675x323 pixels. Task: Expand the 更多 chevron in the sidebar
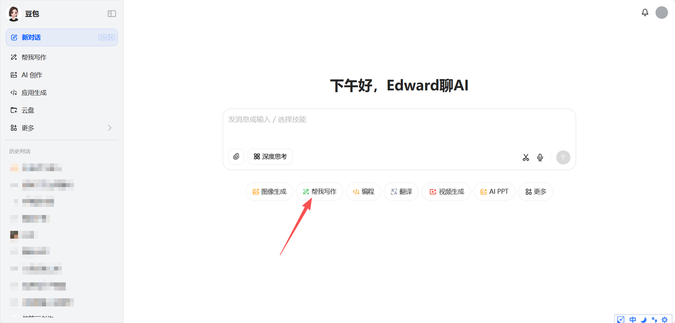pyautogui.click(x=110, y=128)
